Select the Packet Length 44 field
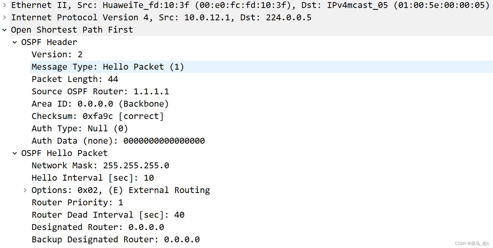Viewport: 493px width, 248px height. pyautogui.click(x=75, y=79)
